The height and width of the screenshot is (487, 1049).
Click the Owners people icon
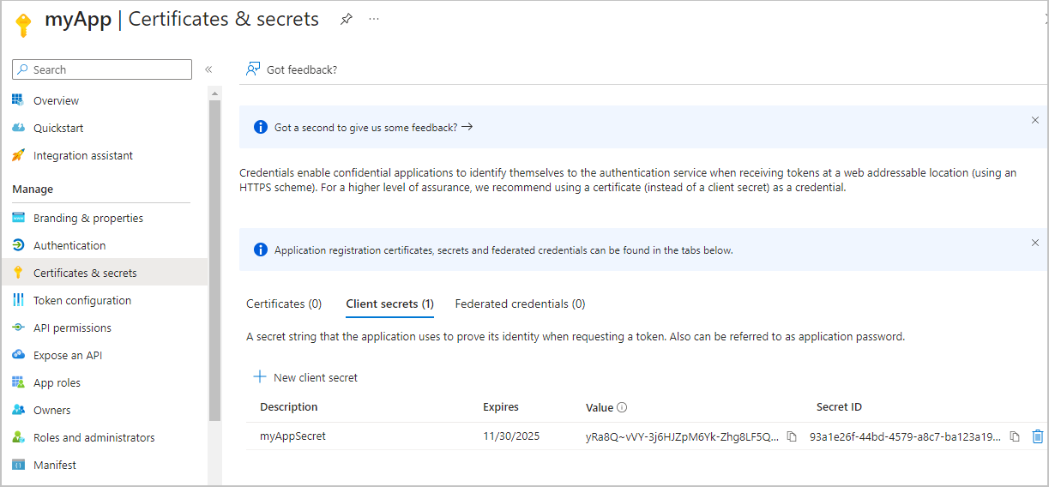pyautogui.click(x=18, y=410)
